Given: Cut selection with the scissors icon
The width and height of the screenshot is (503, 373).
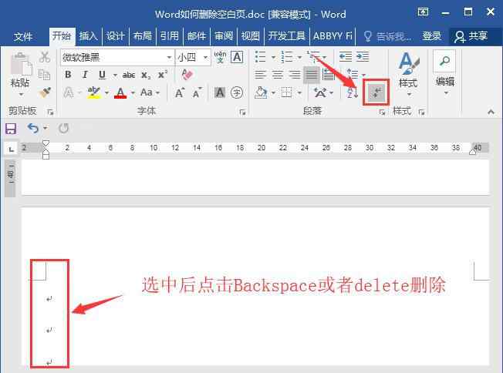Looking at the screenshot, I should (x=45, y=57).
